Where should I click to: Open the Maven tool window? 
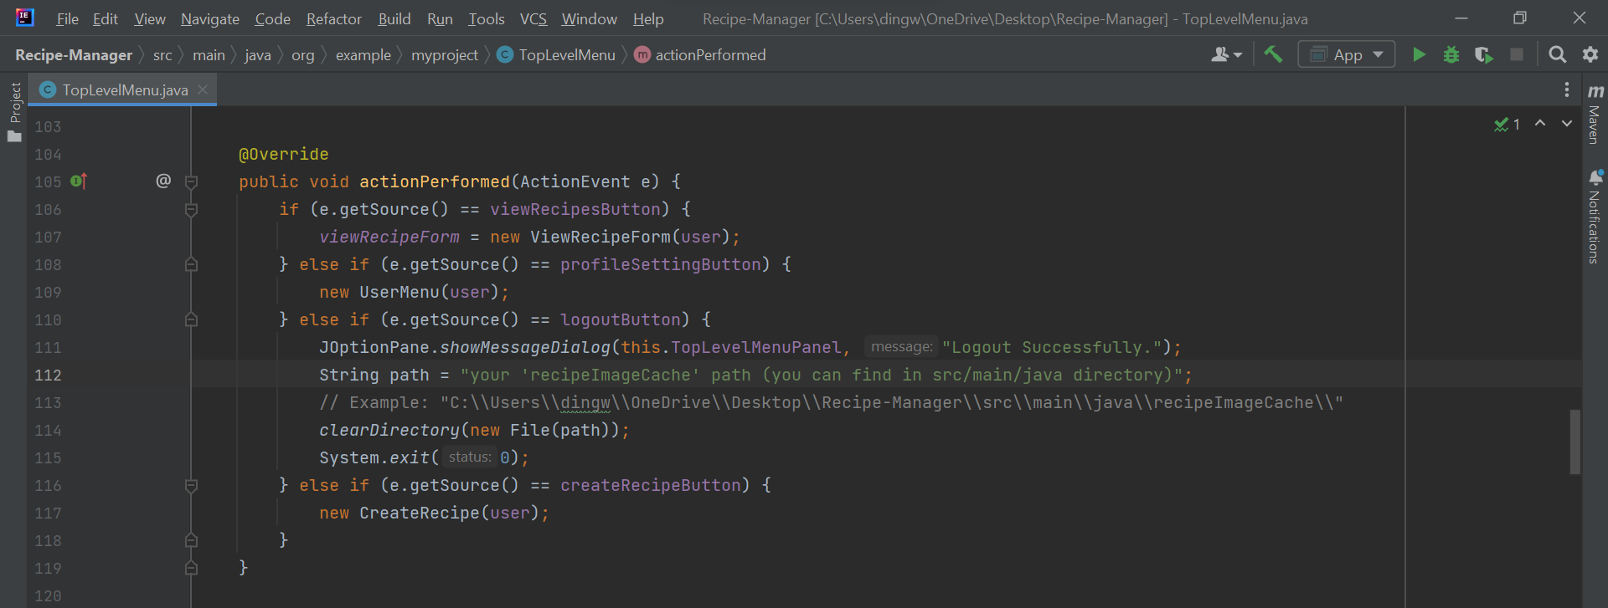pos(1595,113)
